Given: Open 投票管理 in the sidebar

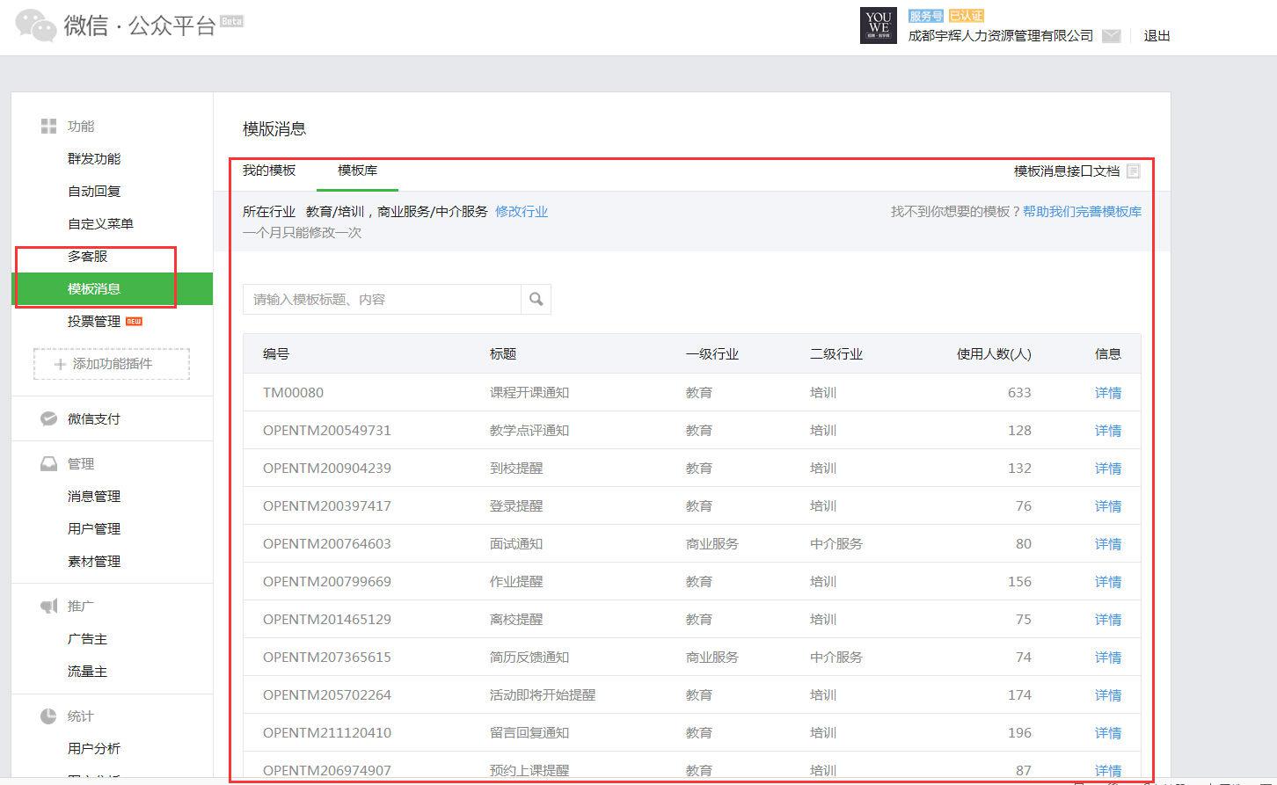Looking at the screenshot, I should point(94,321).
